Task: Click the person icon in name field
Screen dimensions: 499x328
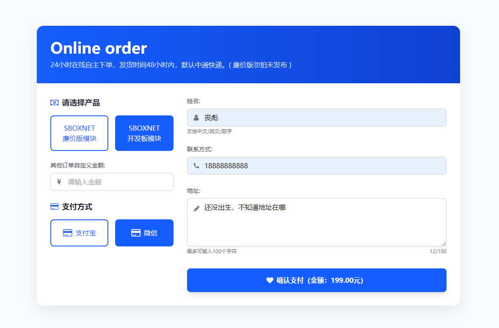Action: tap(196, 118)
